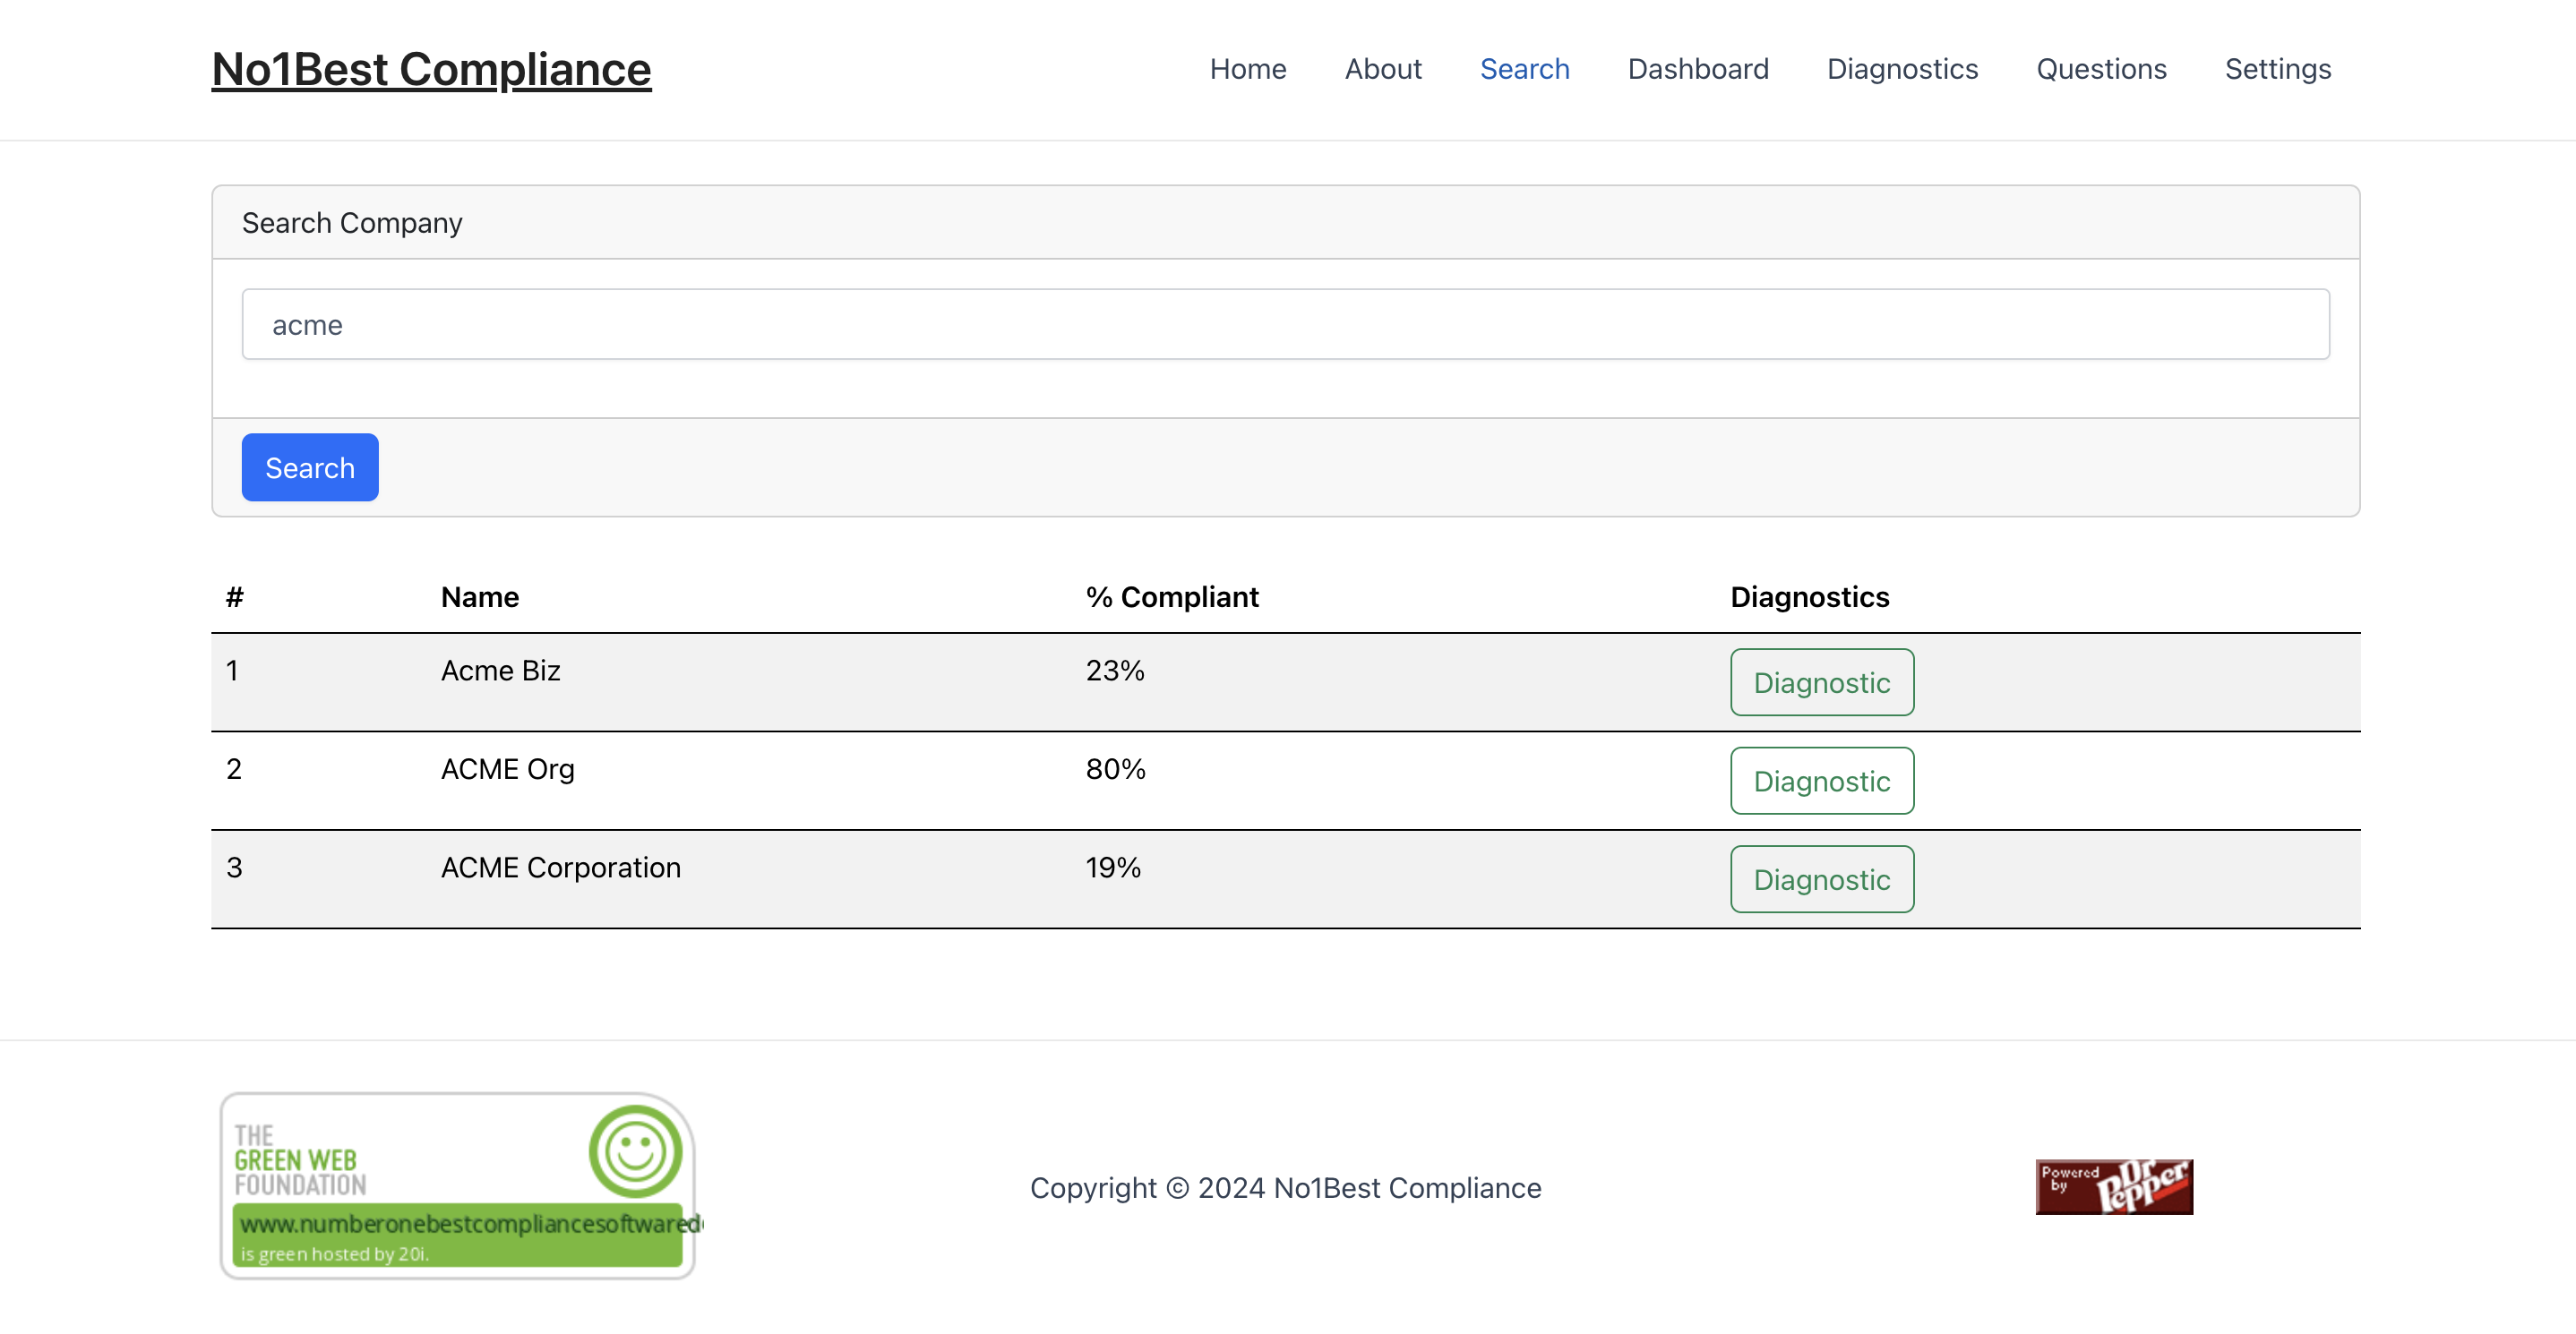Click the Acme Biz table row name
2576x1334 pixels.
(x=500, y=671)
